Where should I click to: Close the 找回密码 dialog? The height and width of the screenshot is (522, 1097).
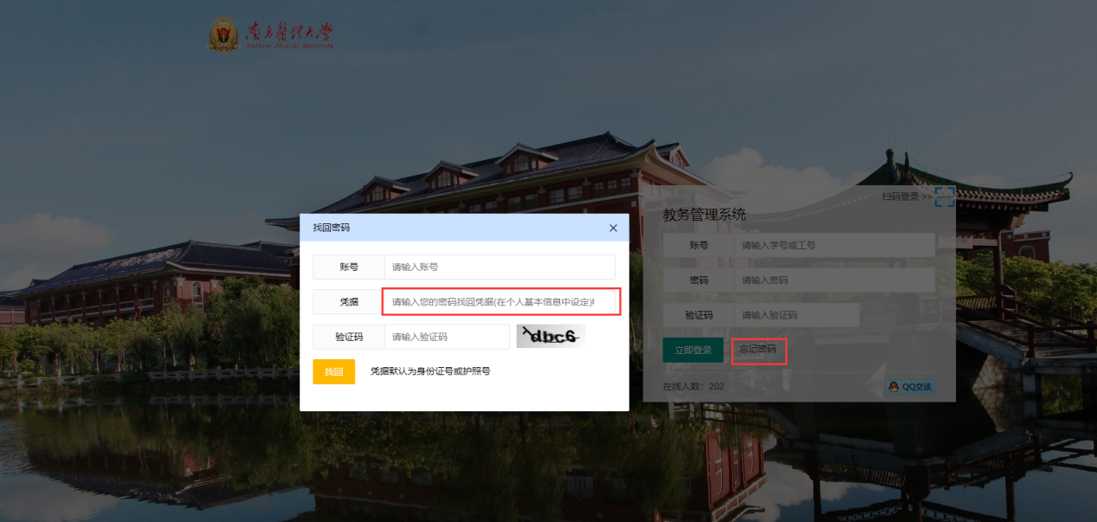coord(613,228)
